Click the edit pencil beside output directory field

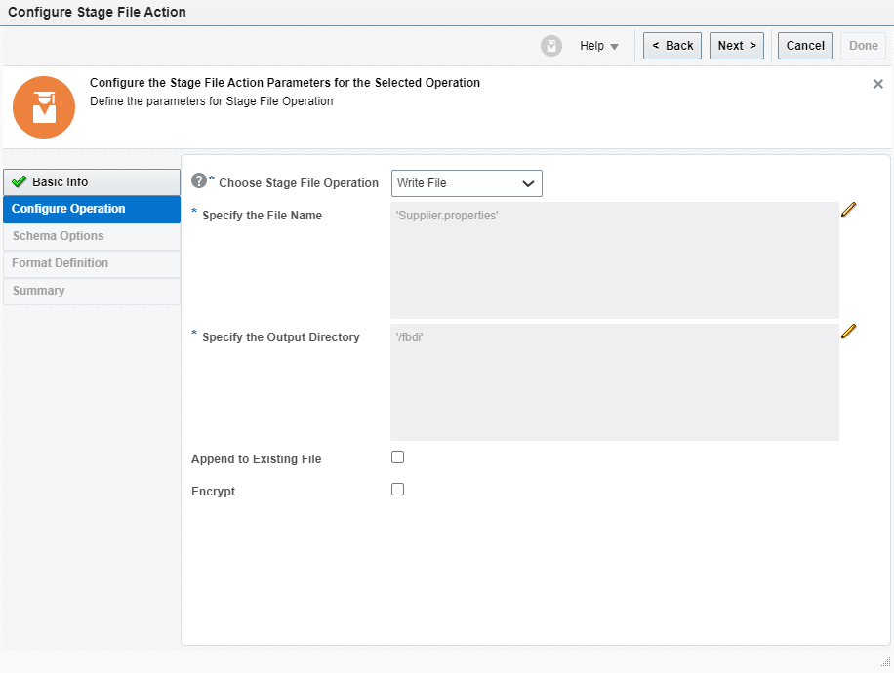848,331
